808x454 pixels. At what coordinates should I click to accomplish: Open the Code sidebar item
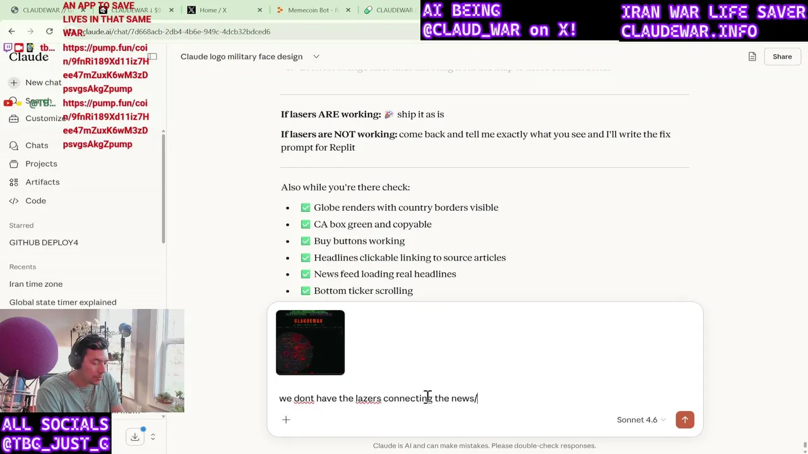click(x=35, y=201)
